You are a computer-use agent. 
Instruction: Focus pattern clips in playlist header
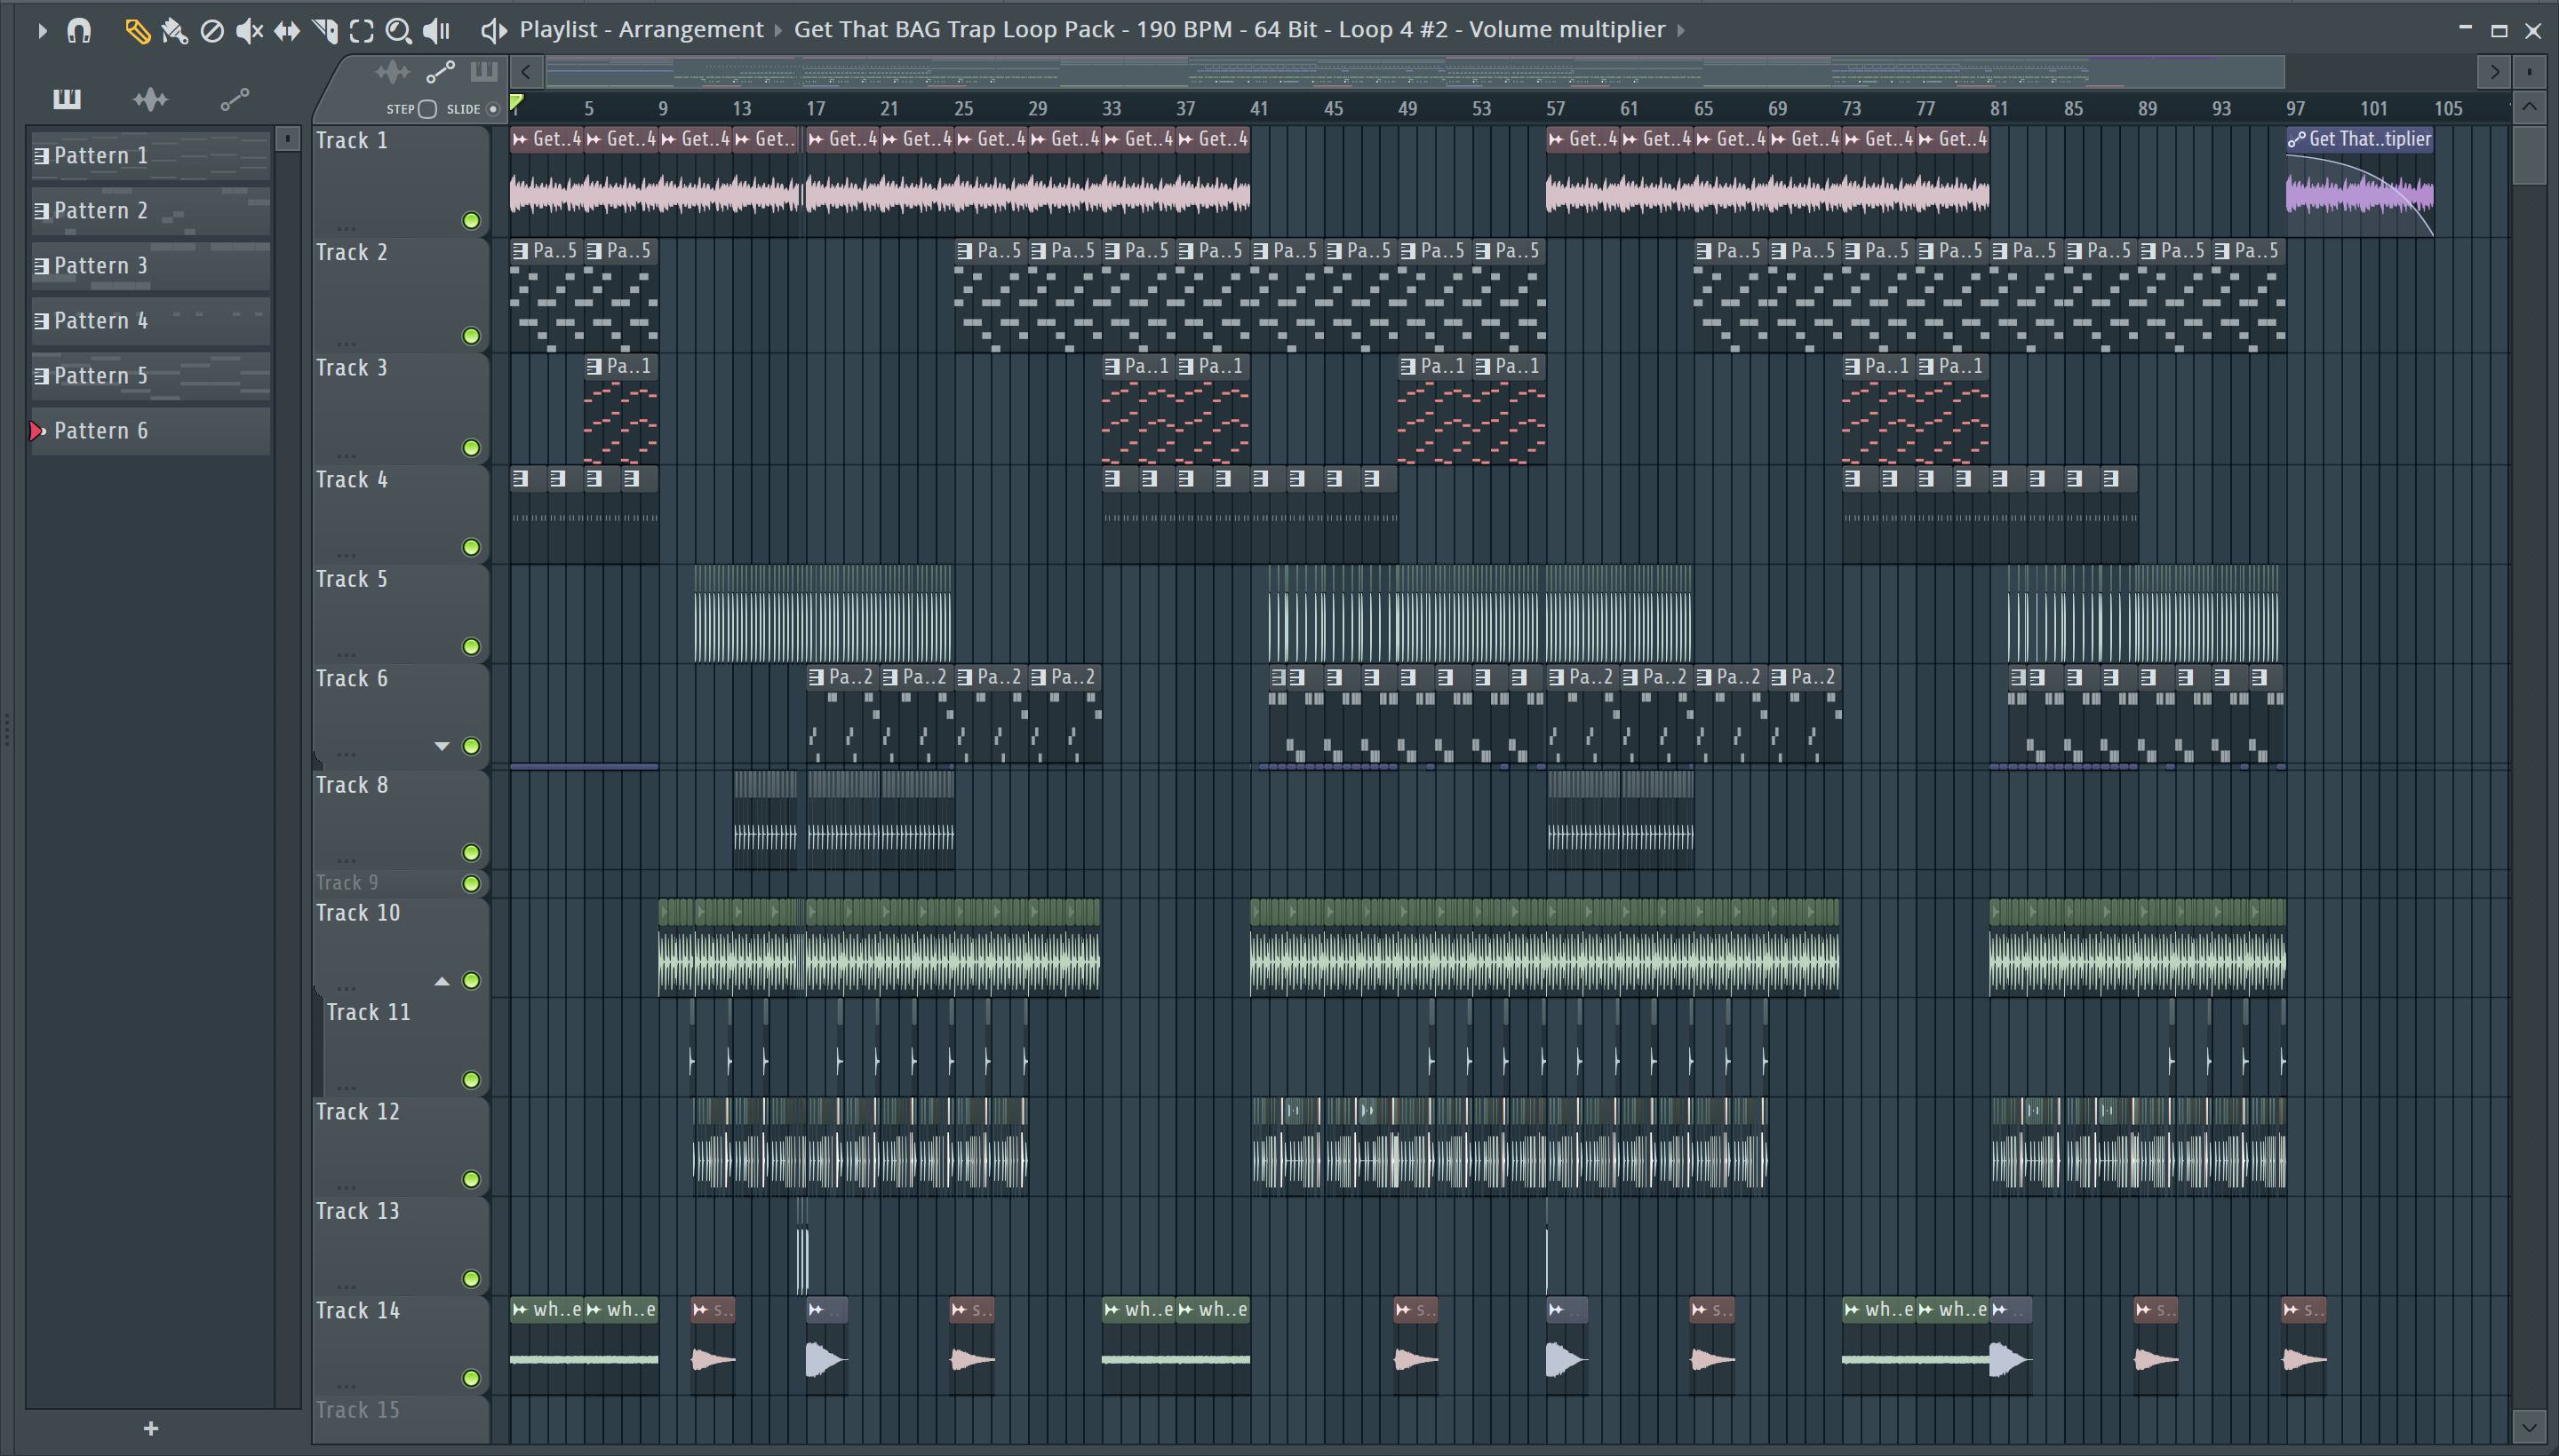(x=484, y=71)
